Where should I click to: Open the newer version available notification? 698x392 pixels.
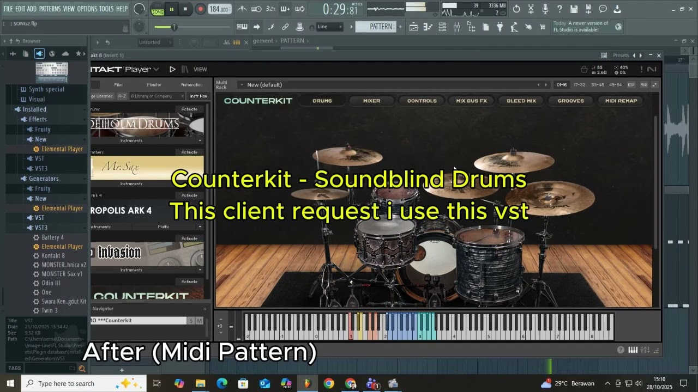(587, 27)
